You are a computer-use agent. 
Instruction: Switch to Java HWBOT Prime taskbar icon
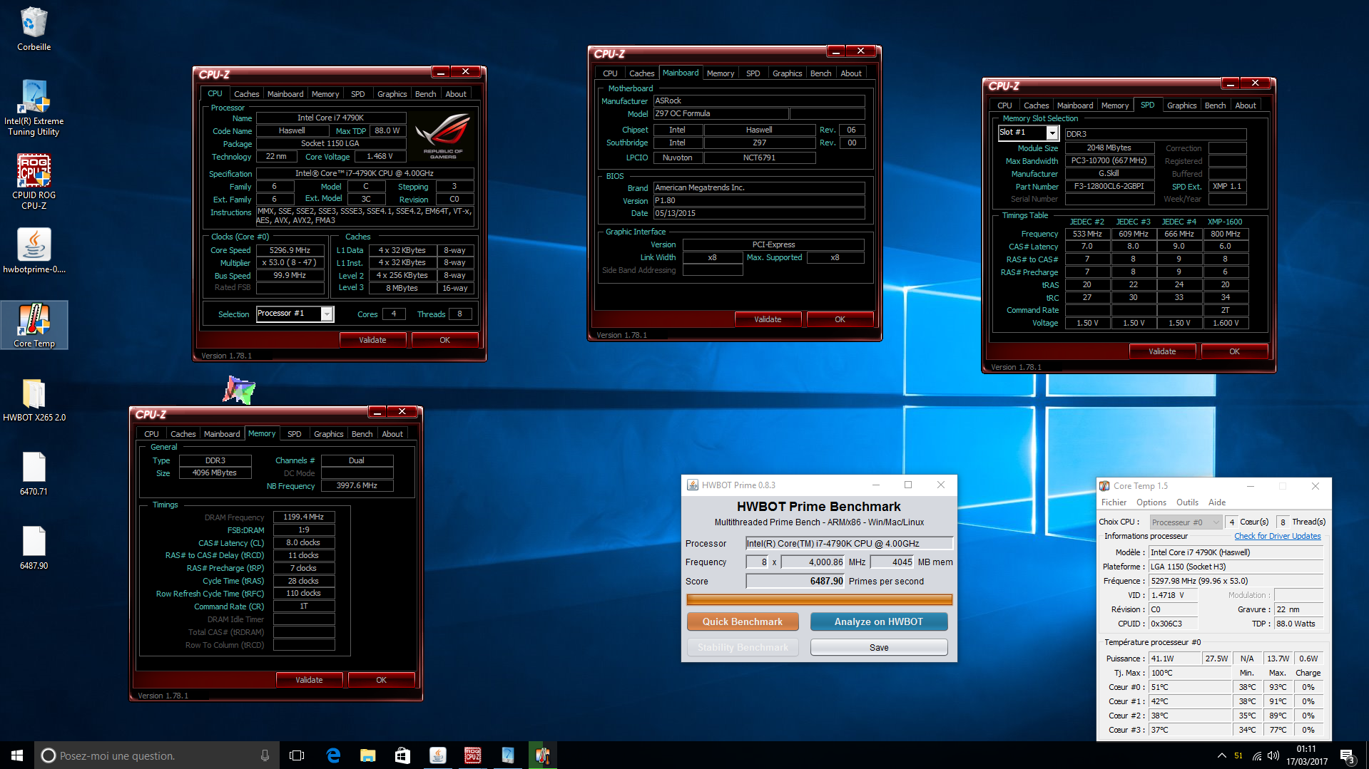coord(438,755)
